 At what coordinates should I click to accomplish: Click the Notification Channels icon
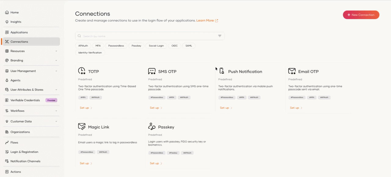(x=7, y=161)
